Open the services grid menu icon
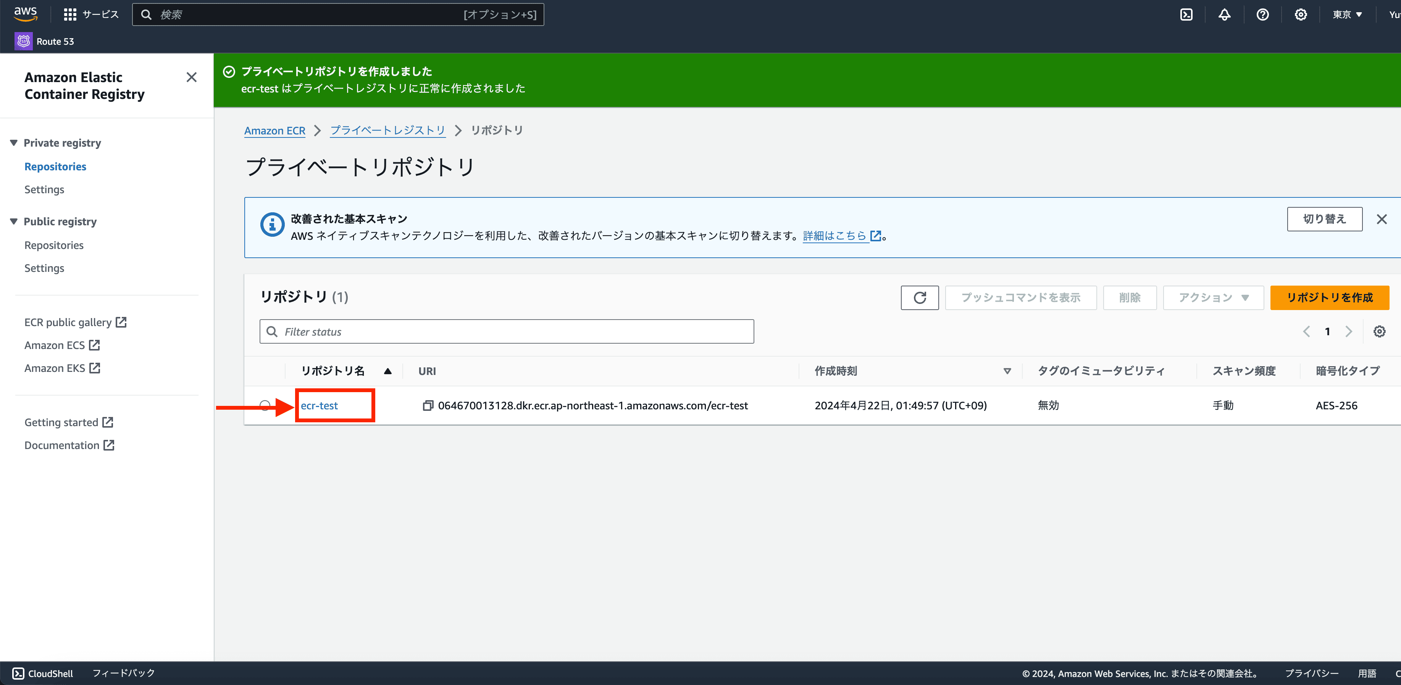This screenshot has height=685, width=1401. pos(69,15)
